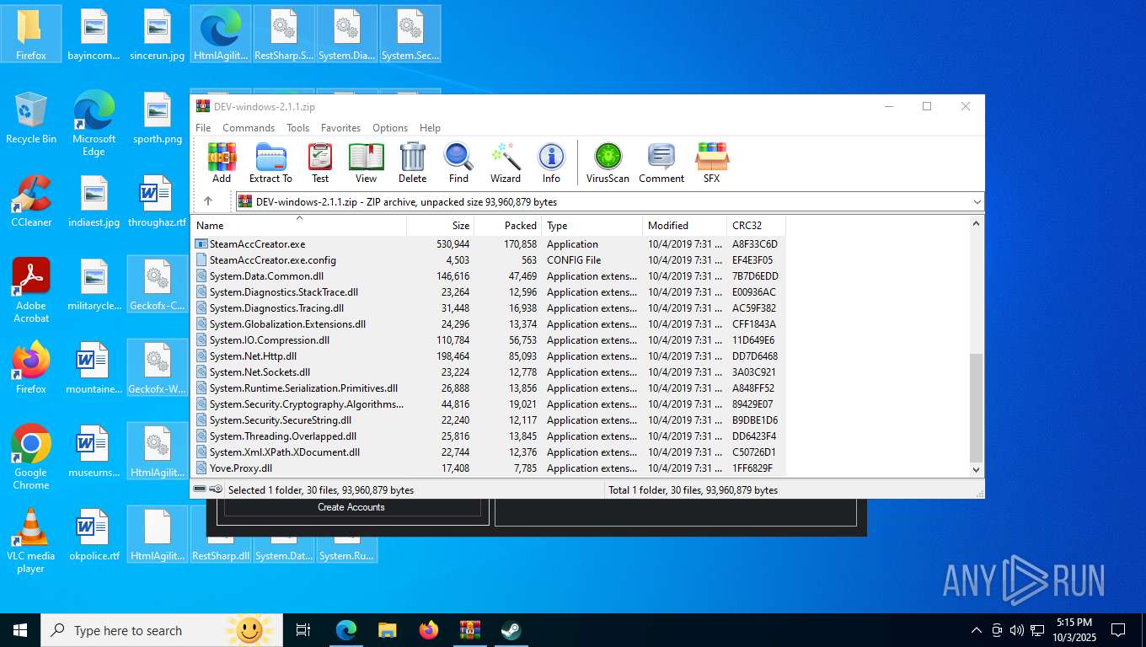
Task: Click the taskbar search box
Action: (161, 630)
